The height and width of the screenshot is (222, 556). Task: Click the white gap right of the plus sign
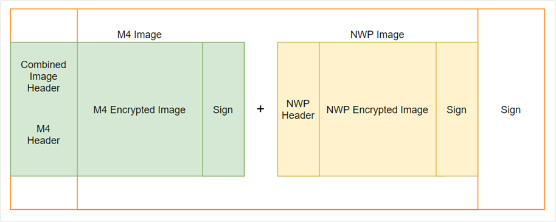[271, 109]
